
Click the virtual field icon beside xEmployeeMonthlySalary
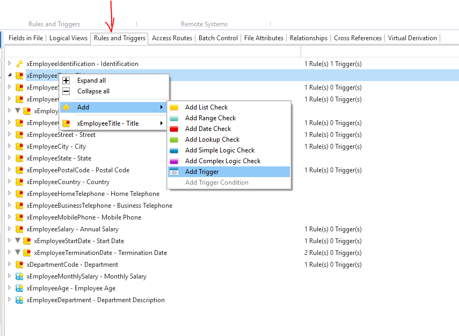[x=19, y=276]
